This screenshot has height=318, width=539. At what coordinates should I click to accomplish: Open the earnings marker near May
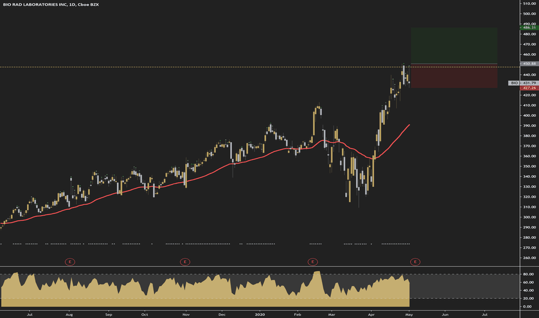pyautogui.click(x=415, y=262)
